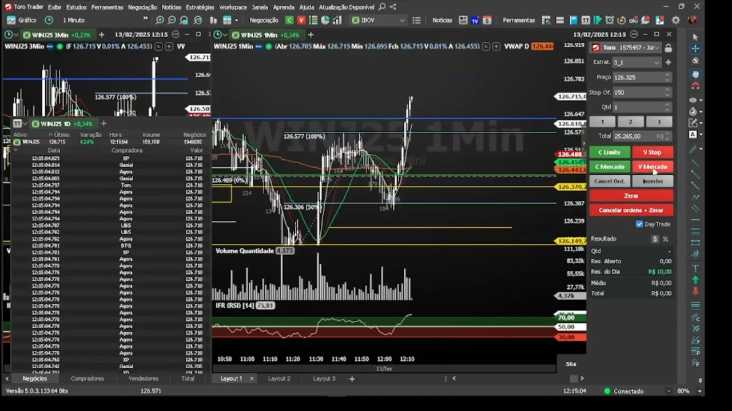Open the pie chart icon in Negociação toolbar
The height and width of the screenshot is (411, 732).
point(325,20)
